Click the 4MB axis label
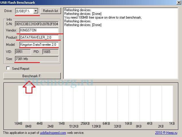Screen dimensions: 182x137 click(40, 124)
